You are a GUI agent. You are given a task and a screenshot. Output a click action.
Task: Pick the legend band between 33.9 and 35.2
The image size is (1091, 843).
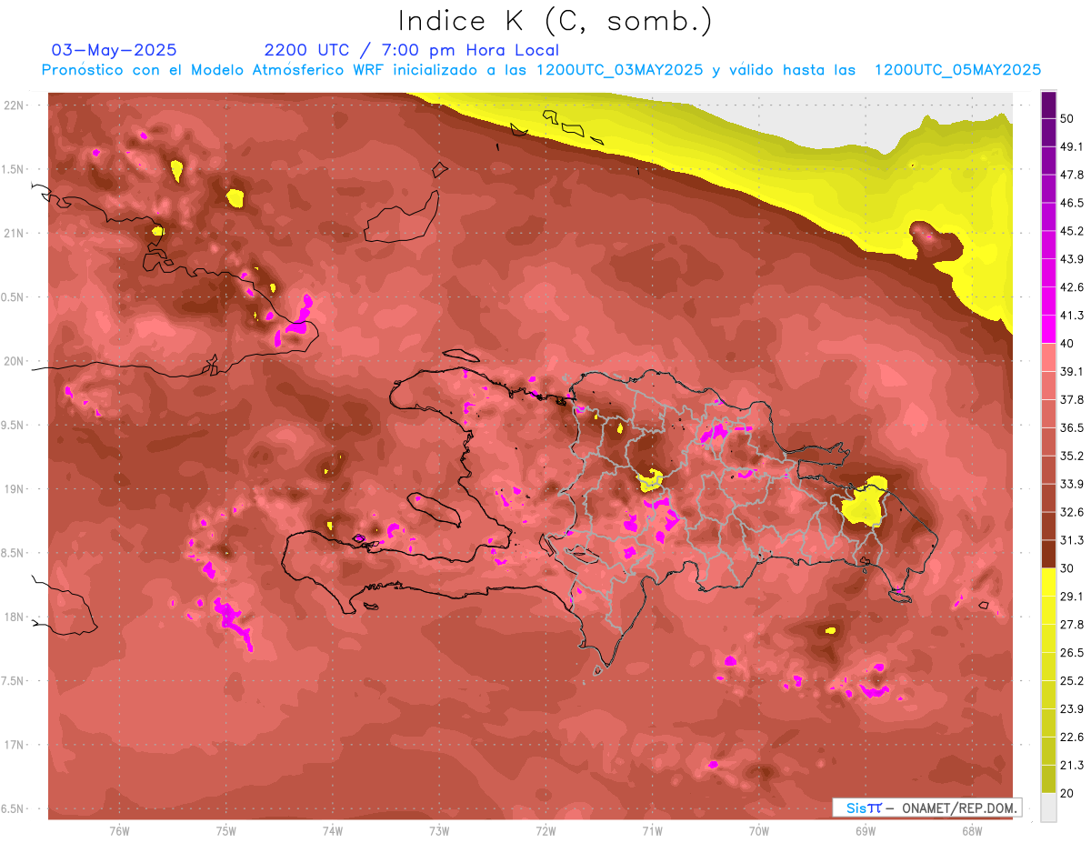1048,470
